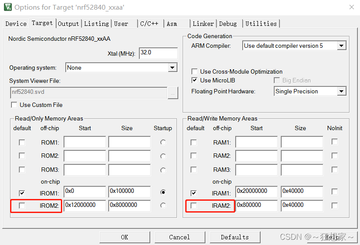Open the Linker tab
Screen dimensions: 360x245
[203, 24]
